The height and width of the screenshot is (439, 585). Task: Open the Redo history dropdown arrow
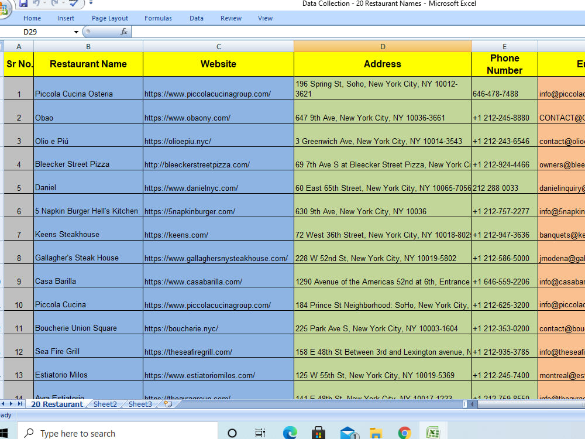[x=63, y=3]
